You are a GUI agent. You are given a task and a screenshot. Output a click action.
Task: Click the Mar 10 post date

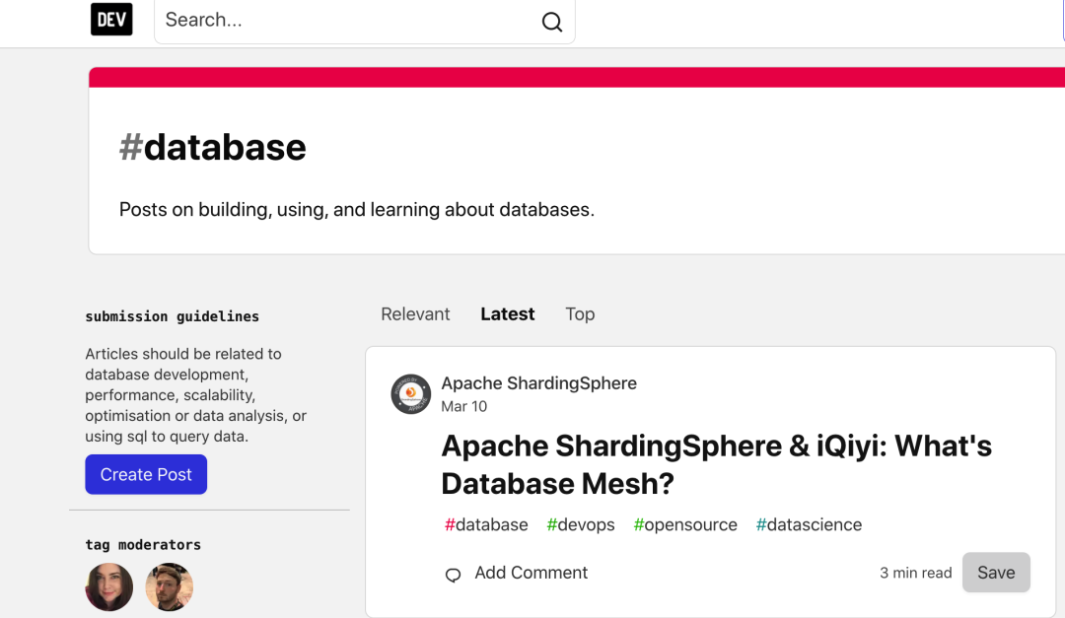coord(463,406)
